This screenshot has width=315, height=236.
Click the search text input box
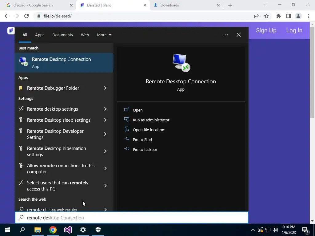point(132,218)
